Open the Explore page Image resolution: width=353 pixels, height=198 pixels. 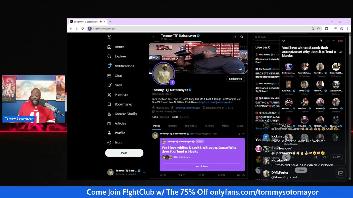pos(117,56)
